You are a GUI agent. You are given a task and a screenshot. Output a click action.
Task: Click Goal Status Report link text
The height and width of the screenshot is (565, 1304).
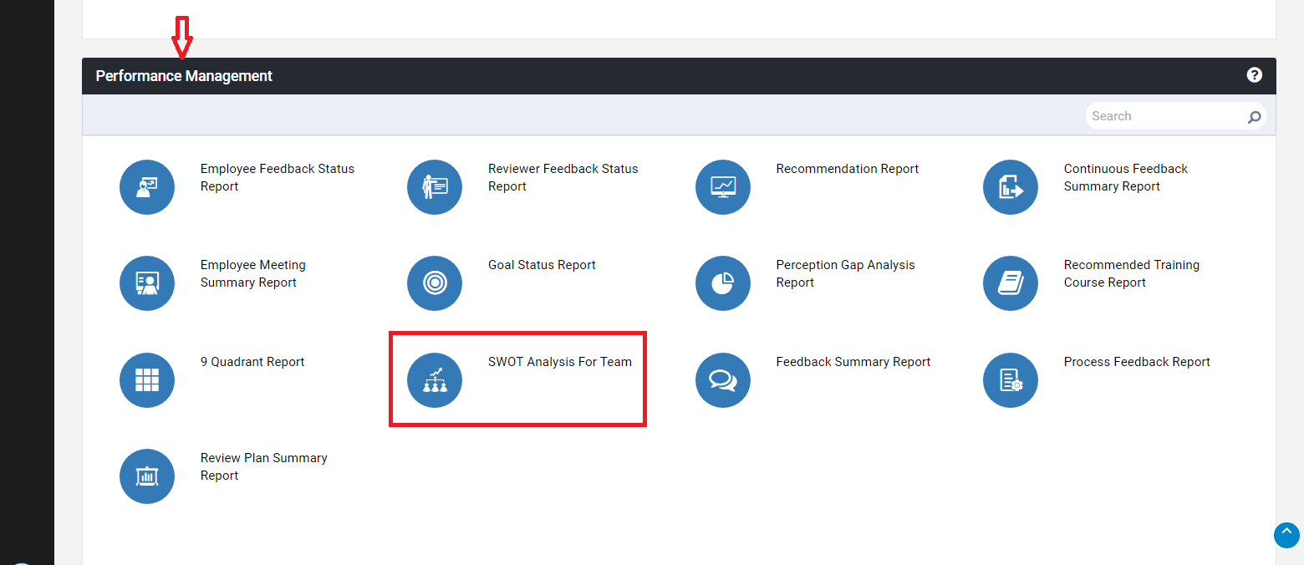(542, 265)
